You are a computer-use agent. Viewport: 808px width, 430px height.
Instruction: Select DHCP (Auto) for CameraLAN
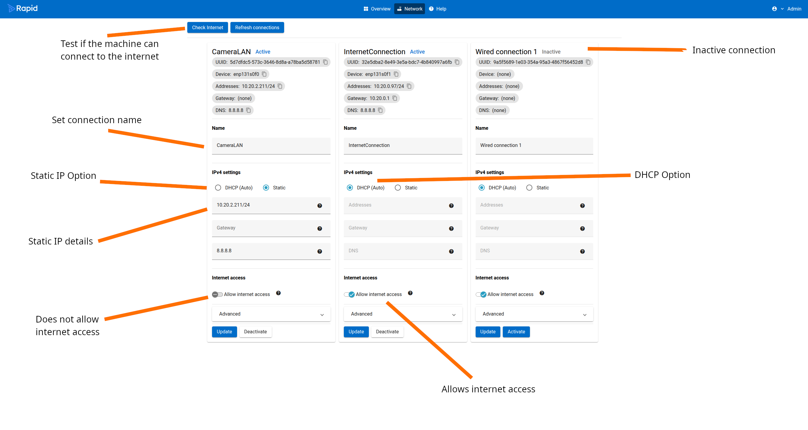point(218,188)
